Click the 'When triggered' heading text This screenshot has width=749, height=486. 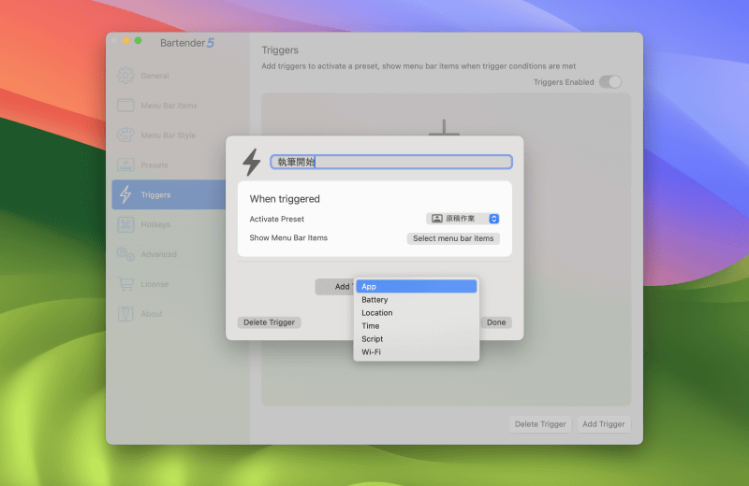coord(285,199)
